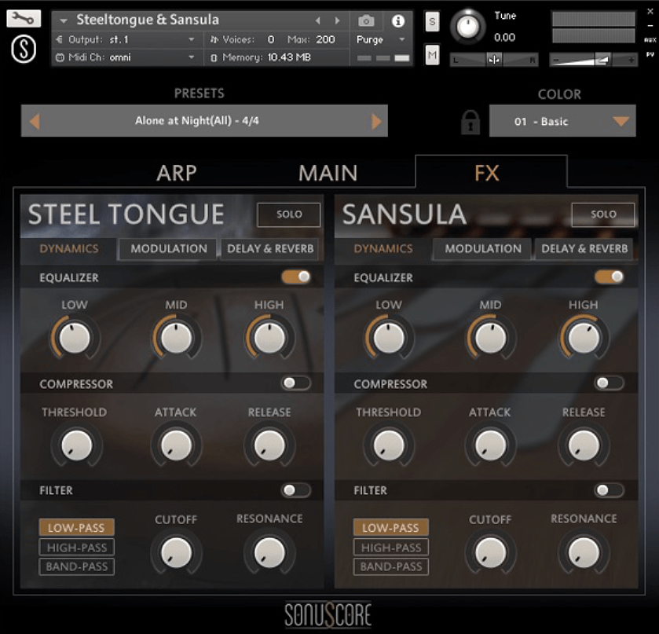Screen dimensions: 659x634
Task: Select Steel Tongue DYNAMICS tab
Action: coord(69,249)
